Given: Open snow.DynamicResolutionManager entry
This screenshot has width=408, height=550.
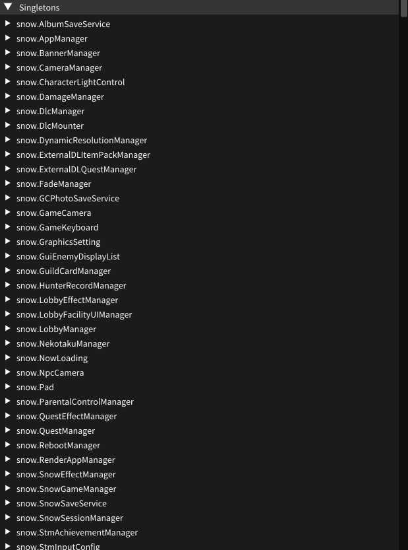Looking at the screenshot, I should (82, 140).
